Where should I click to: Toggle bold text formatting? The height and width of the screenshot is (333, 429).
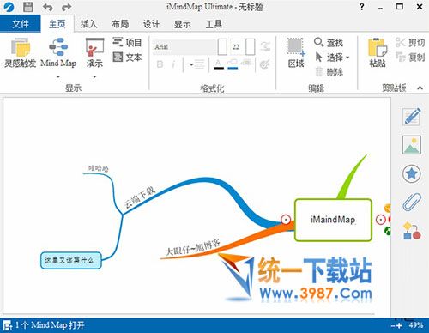pyautogui.click(x=160, y=64)
